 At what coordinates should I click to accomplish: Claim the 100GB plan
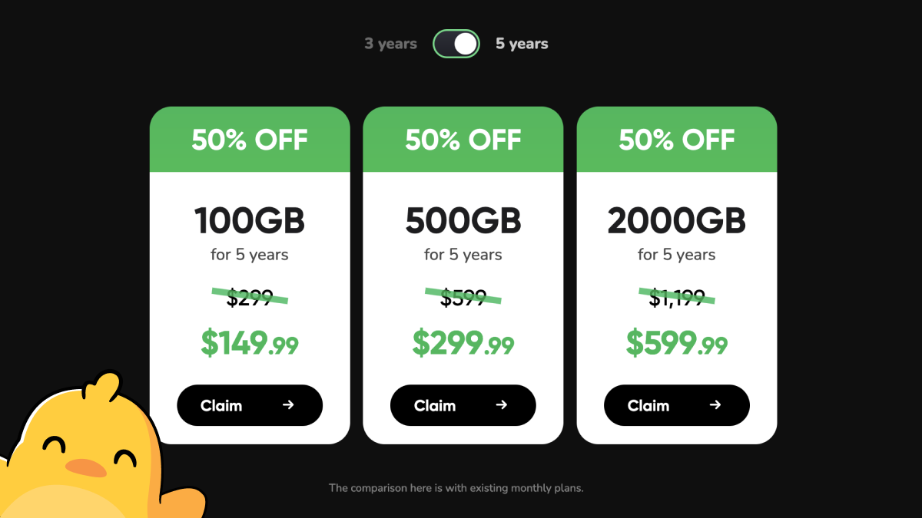(x=250, y=405)
